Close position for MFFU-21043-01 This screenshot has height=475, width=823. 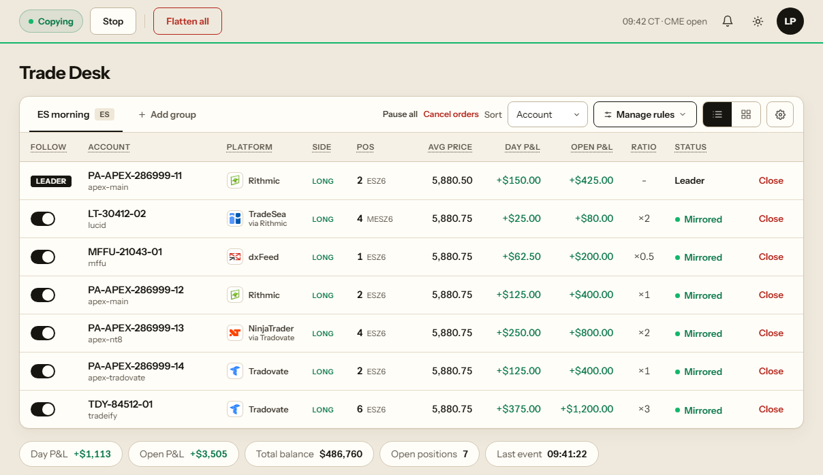click(771, 257)
